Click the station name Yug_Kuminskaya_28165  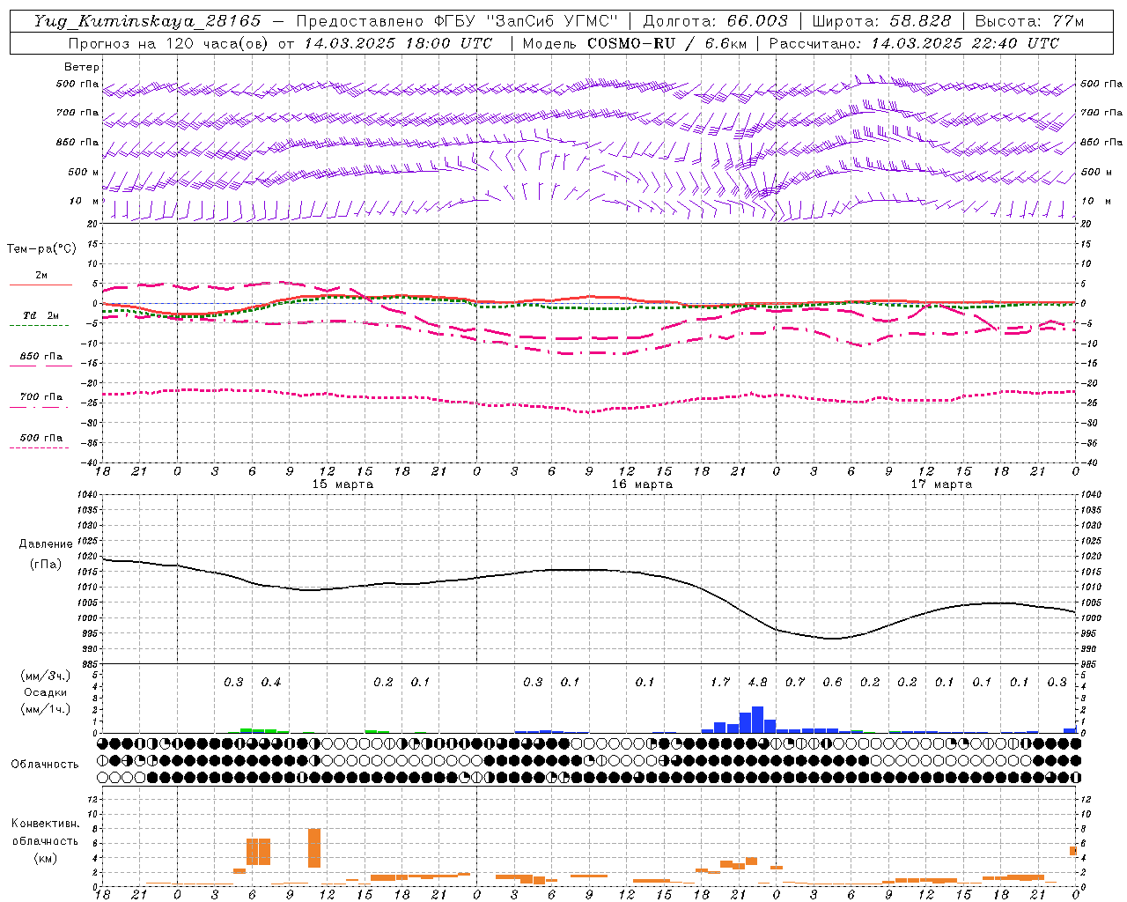(148, 21)
